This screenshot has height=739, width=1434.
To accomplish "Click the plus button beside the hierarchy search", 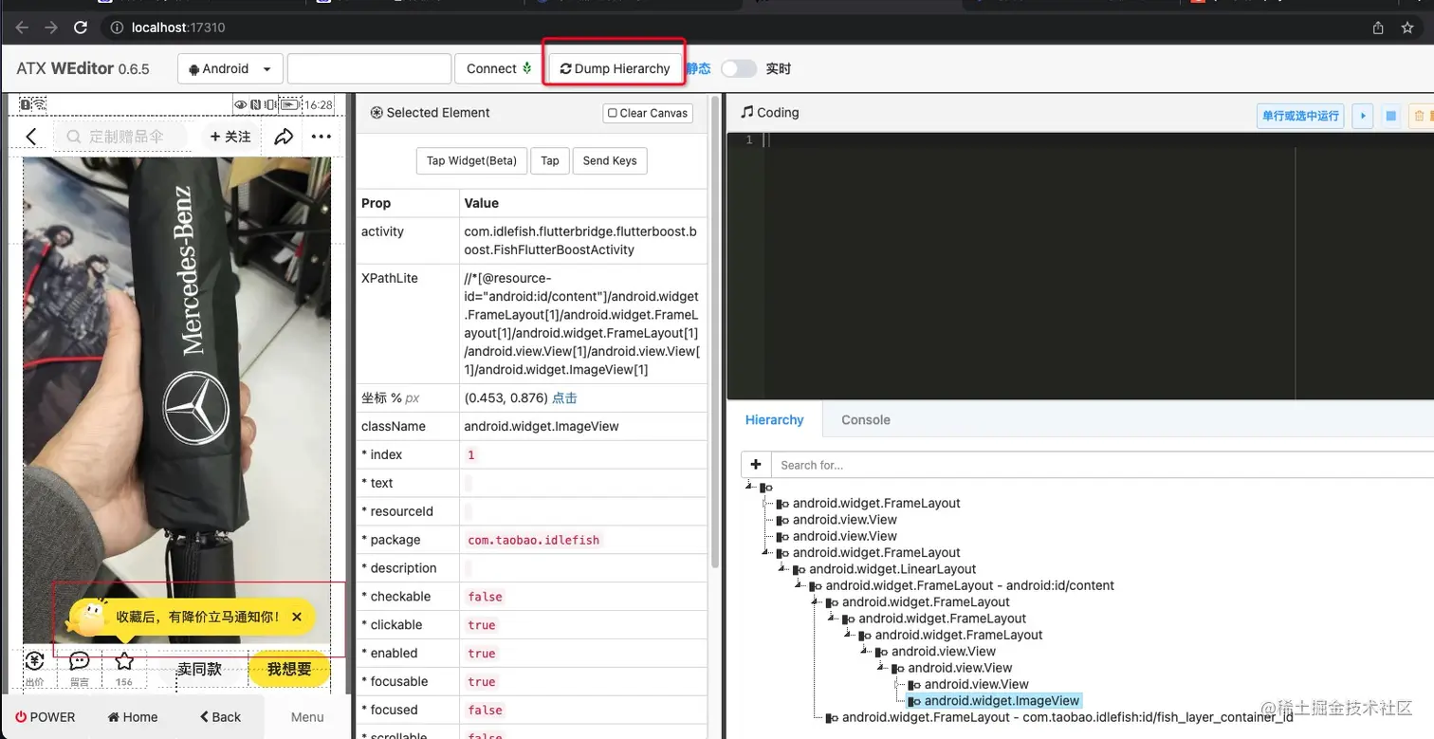I will tap(756, 465).
